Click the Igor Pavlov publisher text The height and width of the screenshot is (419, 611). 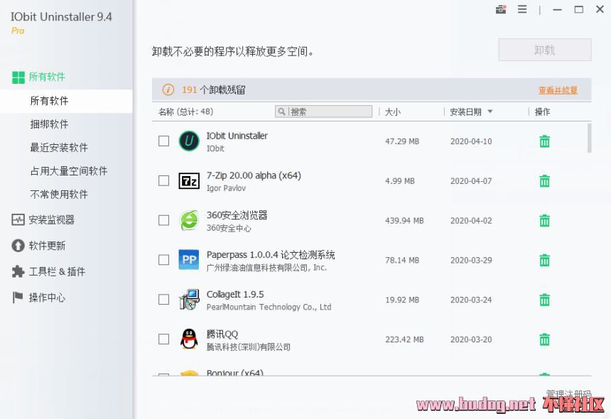[x=226, y=188]
